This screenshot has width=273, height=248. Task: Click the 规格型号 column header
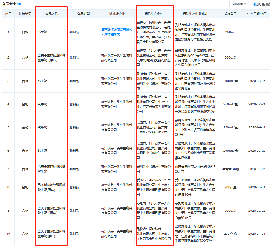tap(230, 14)
